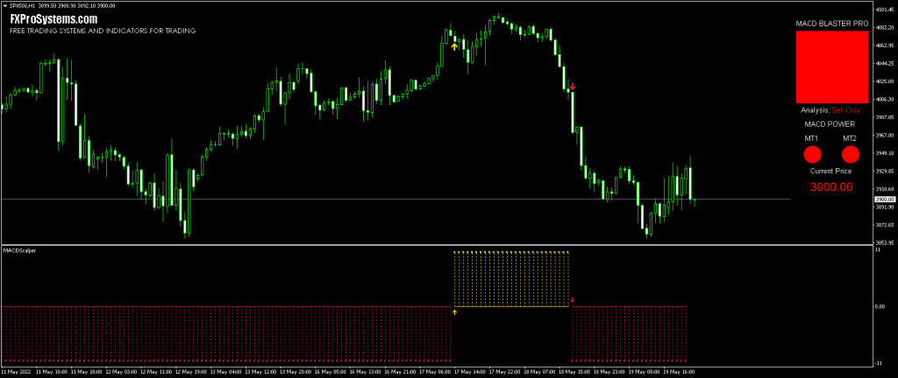Click red down arrow in MACDScalper panel

(572, 301)
